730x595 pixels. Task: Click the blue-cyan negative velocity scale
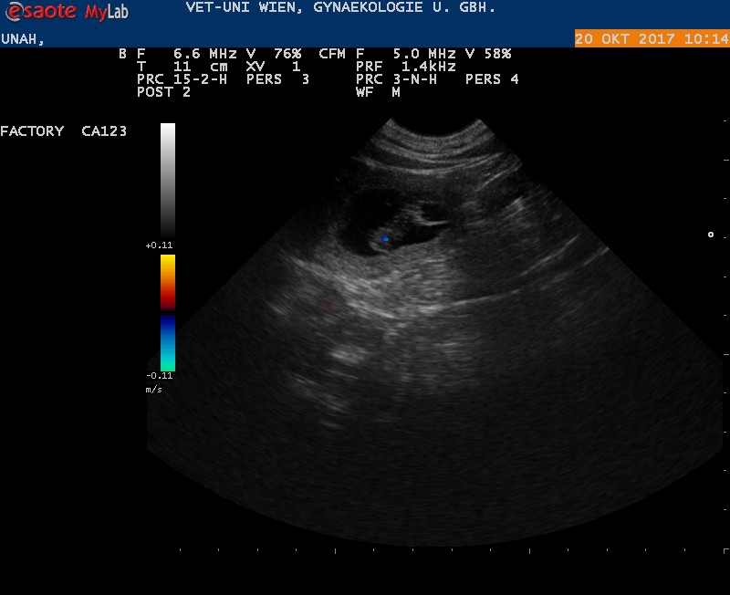point(168,343)
